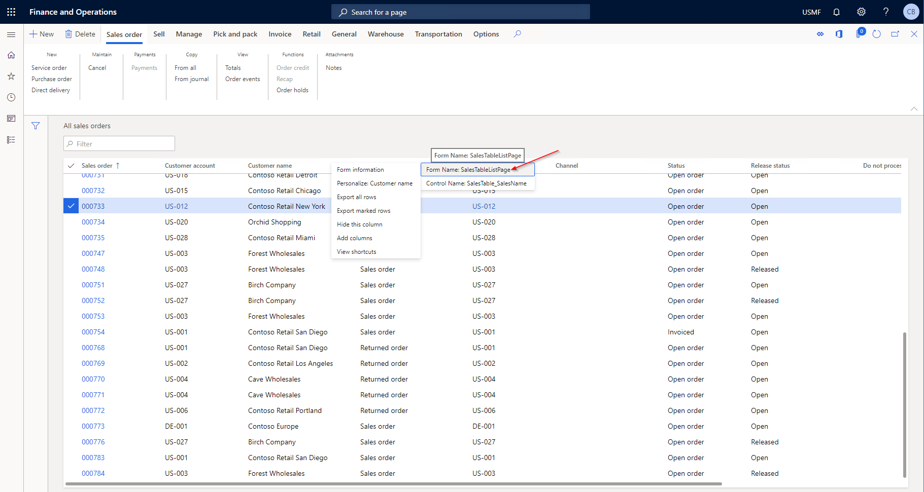
Task: Open in Microsoft Office icon
Action: coord(839,34)
